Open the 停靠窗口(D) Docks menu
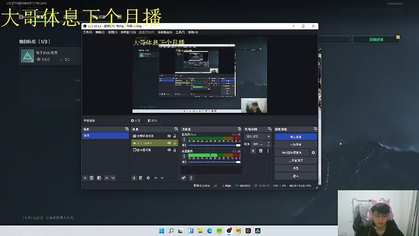419x236 pixels. pyautogui.click(x=128, y=32)
